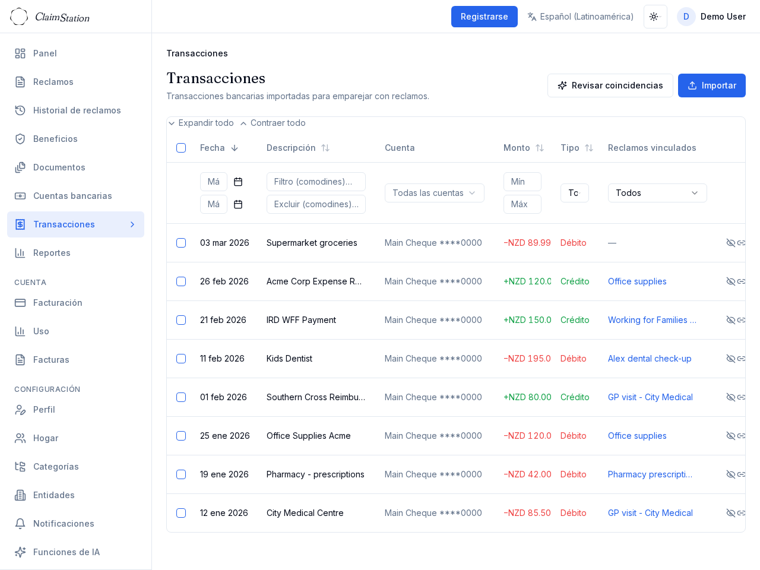Go to Cuentas bancarias in sidebar
The width and height of the screenshot is (760, 570).
click(x=72, y=196)
